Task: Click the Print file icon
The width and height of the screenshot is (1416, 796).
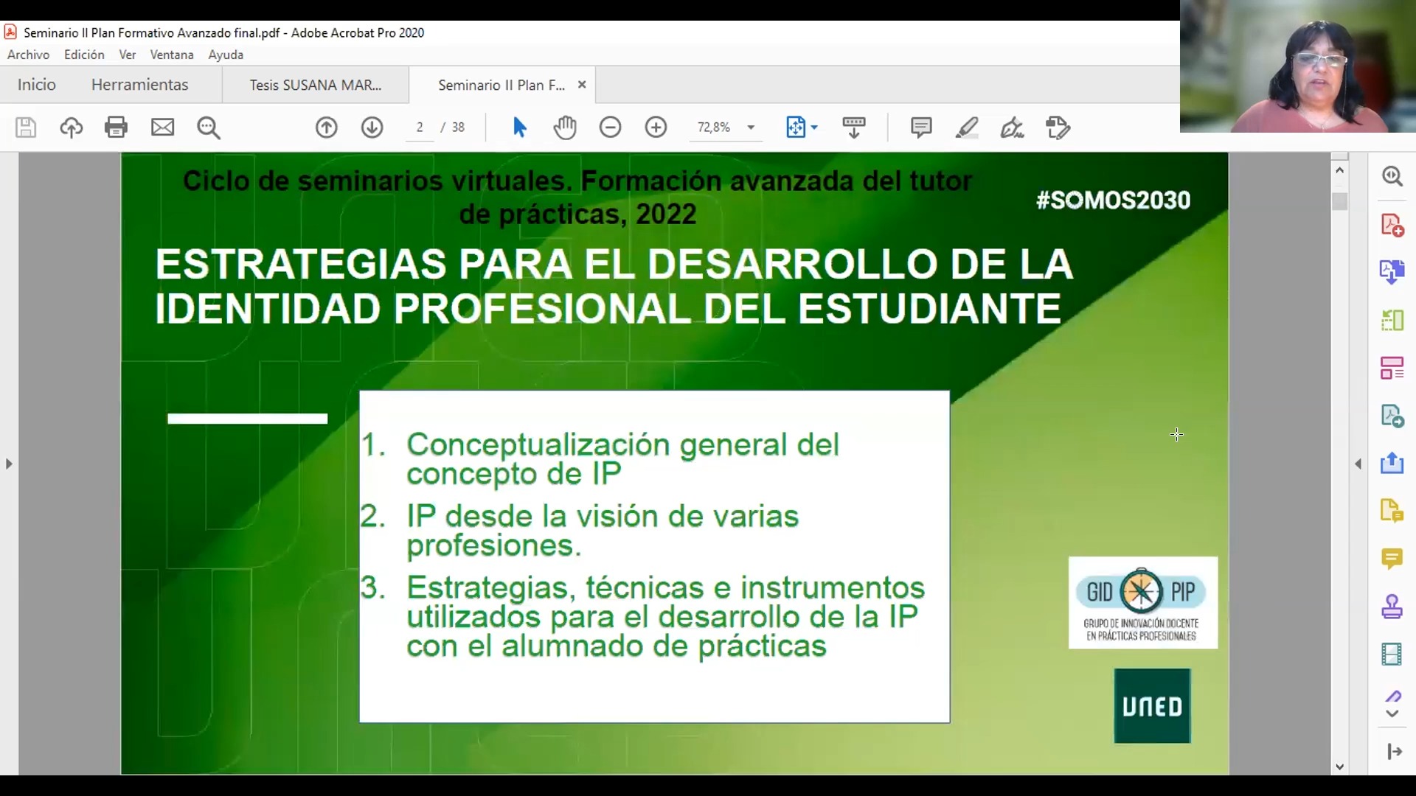Action: click(116, 128)
